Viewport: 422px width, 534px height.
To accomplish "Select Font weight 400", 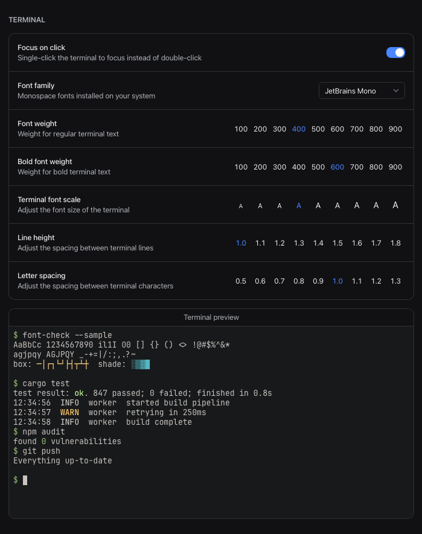I will point(299,129).
